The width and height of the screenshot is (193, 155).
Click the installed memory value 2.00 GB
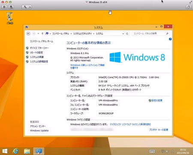pyautogui.click(x=103, y=82)
